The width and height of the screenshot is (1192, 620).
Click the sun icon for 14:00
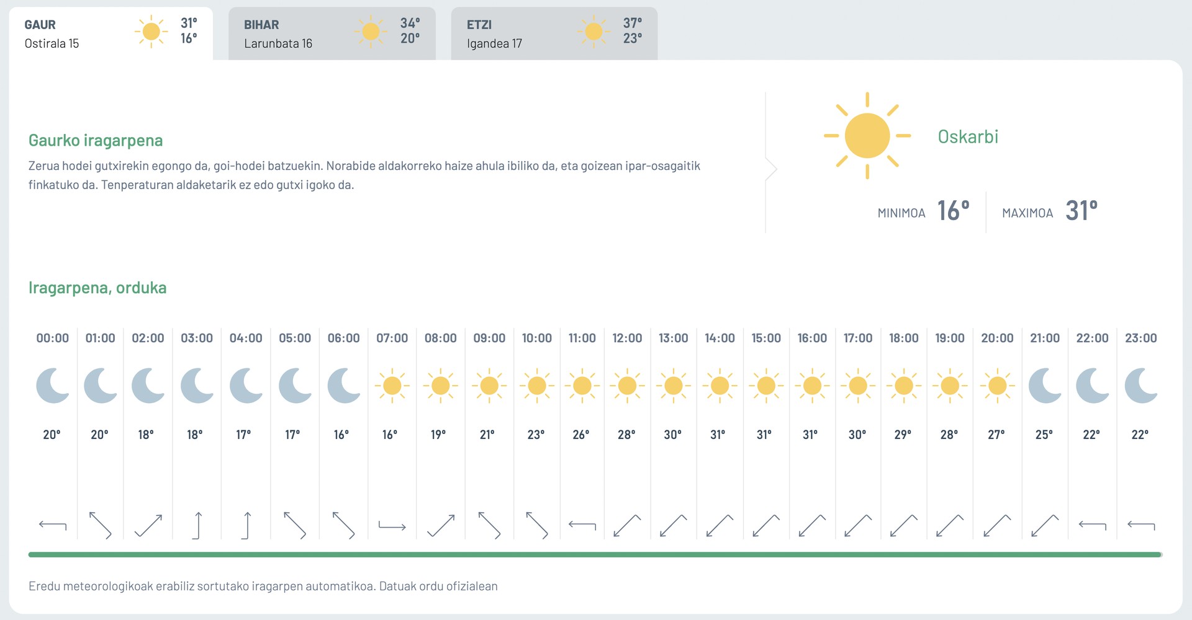720,386
